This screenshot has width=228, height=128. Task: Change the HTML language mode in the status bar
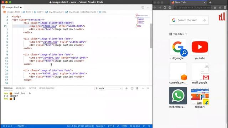coord(124,126)
